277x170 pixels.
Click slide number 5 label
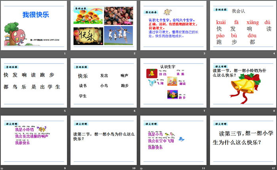(x=65, y=111)
